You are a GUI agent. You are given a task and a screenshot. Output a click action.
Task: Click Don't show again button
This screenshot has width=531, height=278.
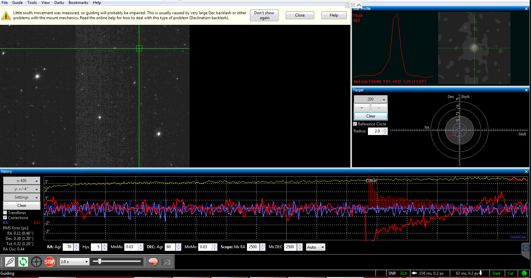click(x=264, y=15)
